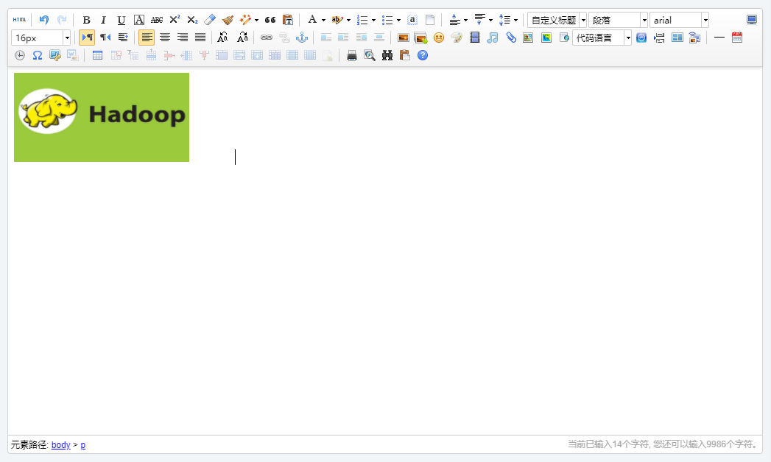Screen dimensions: 771x462
Task: Insert the current time with clock icon
Action: point(20,55)
